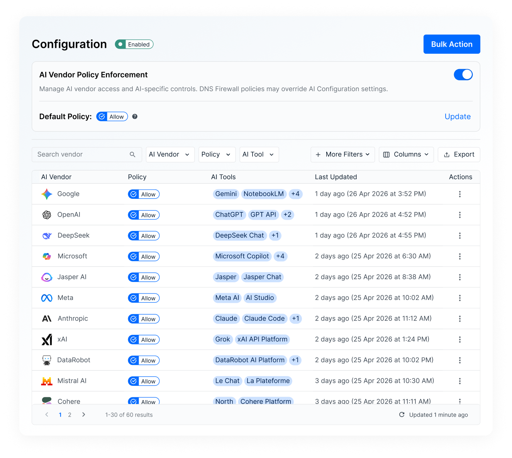Click the OpenAI vendor logo

click(47, 215)
